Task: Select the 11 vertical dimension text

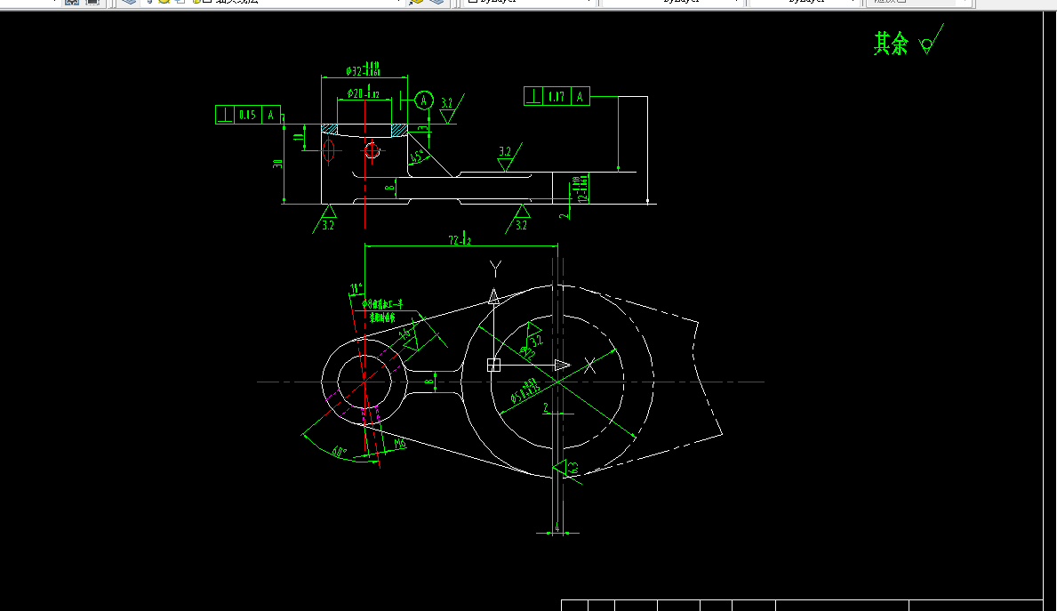Action: 297,138
